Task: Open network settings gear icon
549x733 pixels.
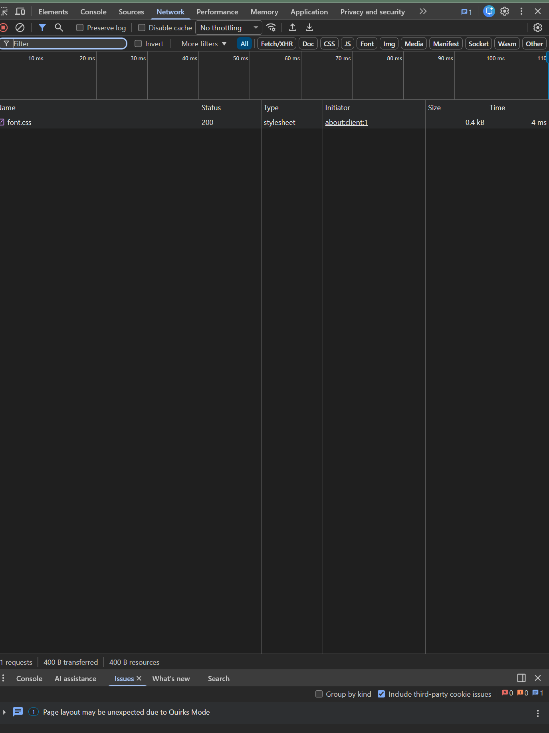Action: click(x=537, y=28)
